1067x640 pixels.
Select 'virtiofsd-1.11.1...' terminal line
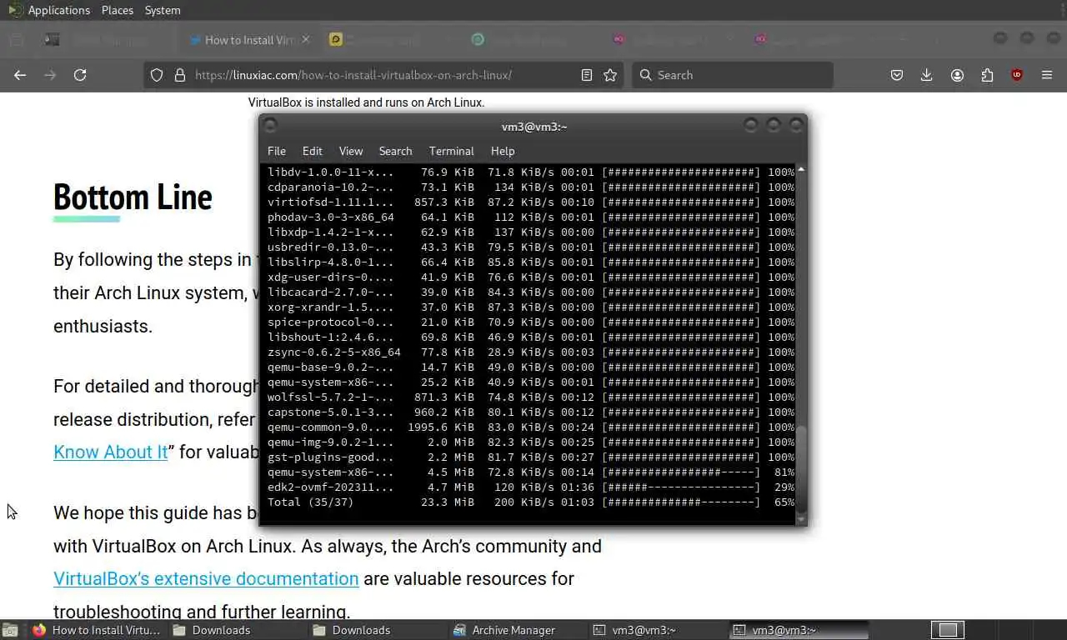(x=530, y=202)
